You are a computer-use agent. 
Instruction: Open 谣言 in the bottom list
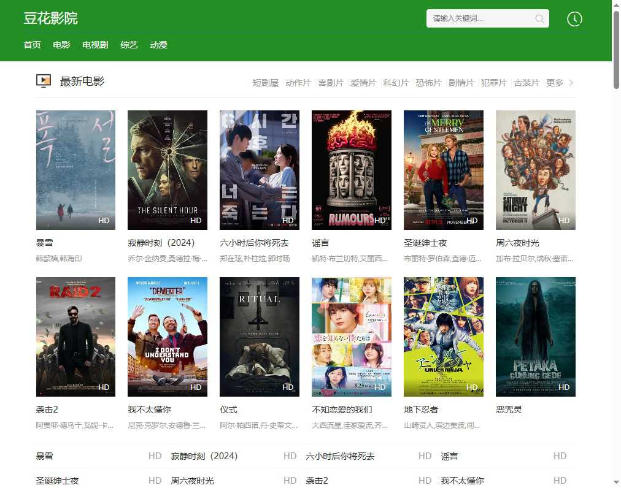coord(449,456)
